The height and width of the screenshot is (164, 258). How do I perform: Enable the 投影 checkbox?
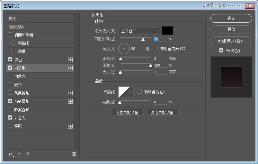point(10,126)
